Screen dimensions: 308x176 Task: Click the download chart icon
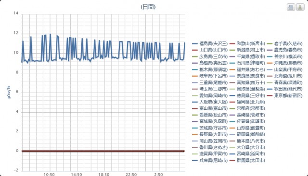300,7
